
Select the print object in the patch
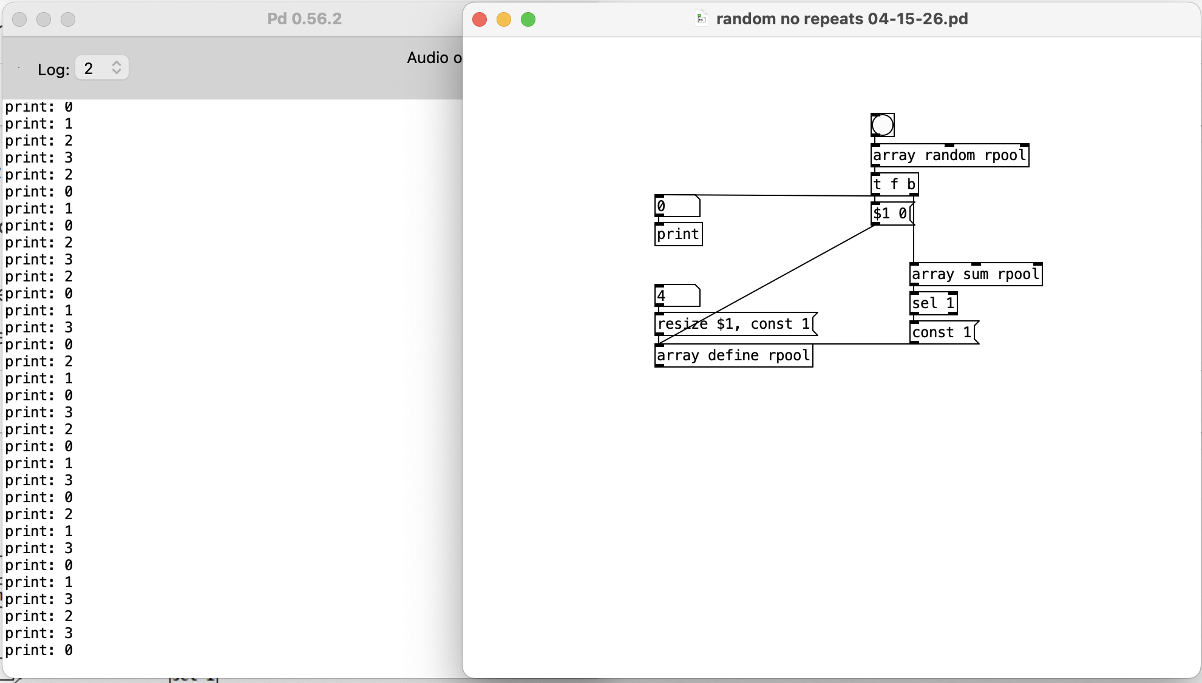click(x=677, y=235)
